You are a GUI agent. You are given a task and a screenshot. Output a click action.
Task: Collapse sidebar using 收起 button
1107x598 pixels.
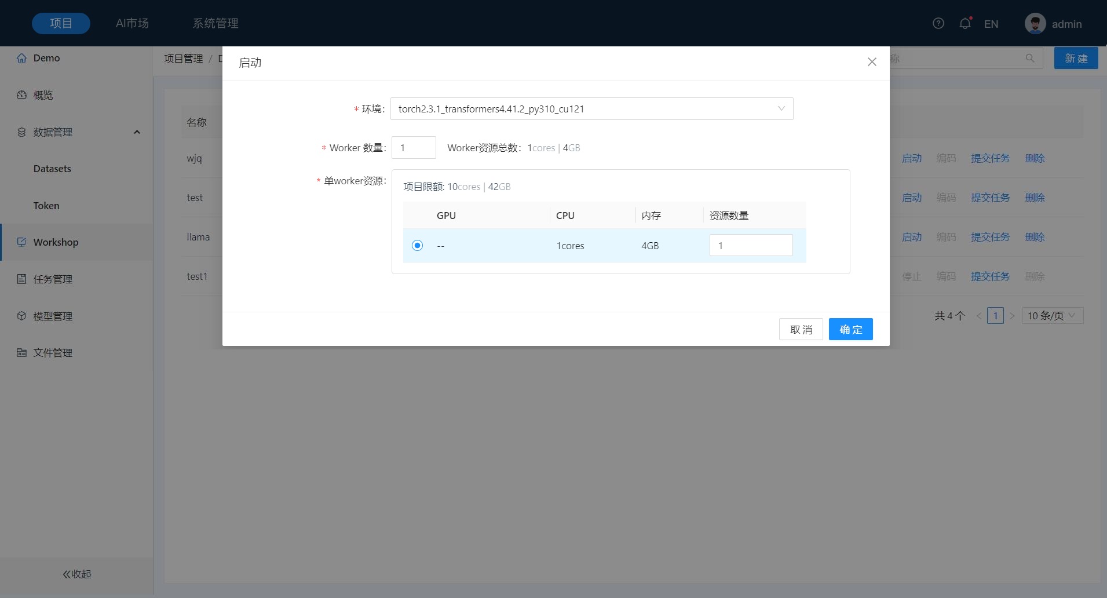click(76, 574)
